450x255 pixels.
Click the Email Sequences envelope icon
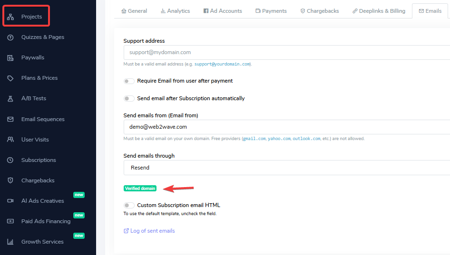coord(10,119)
